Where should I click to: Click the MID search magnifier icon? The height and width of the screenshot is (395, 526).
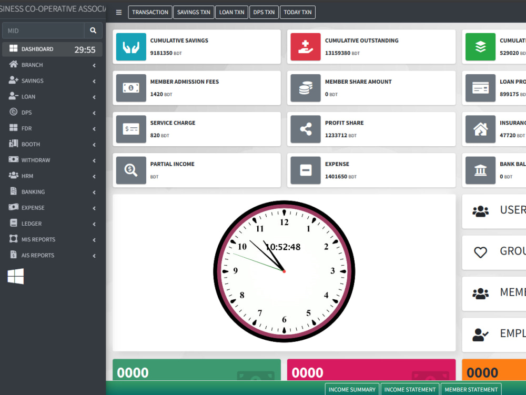93,31
